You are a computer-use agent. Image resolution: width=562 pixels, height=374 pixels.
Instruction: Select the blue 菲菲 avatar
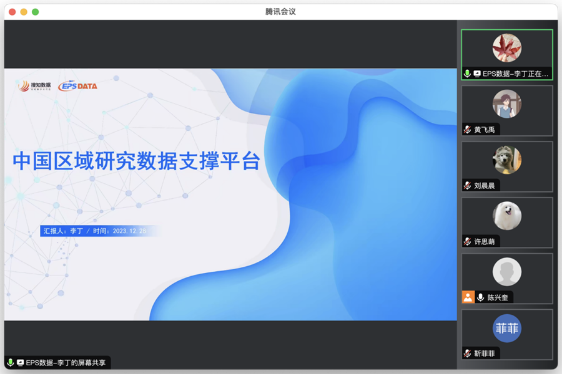click(x=506, y=328)
